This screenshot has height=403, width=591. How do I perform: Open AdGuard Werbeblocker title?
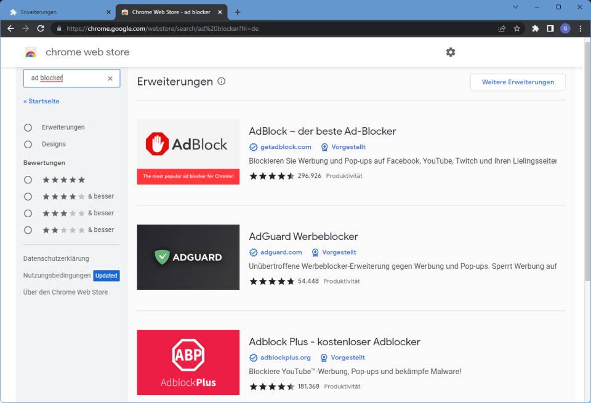pos(304,236)
